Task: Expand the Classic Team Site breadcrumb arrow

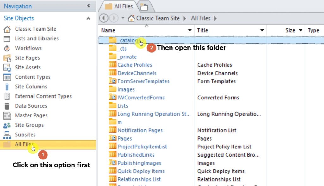Action: 184,18
